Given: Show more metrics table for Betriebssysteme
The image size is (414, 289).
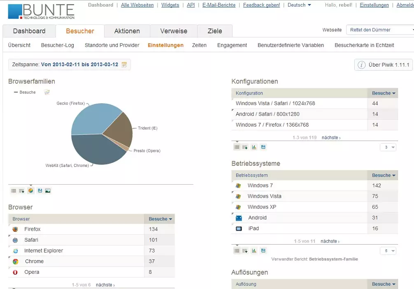Looking at the screenshot, I should 245,251.
